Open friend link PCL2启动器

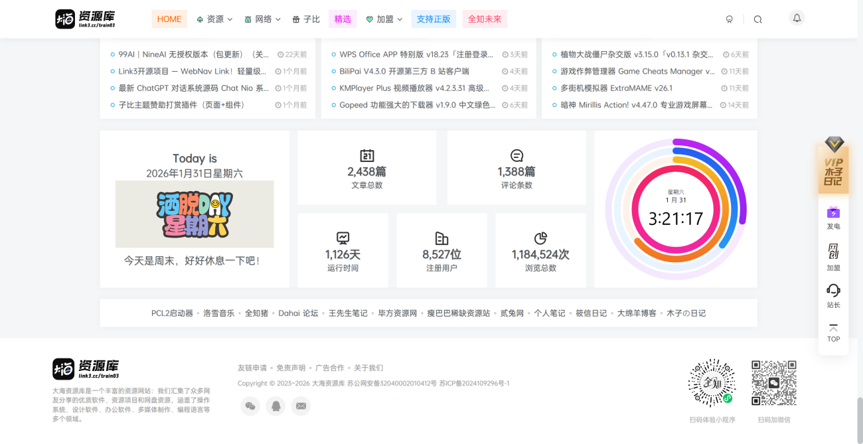click(x=172, y=313)
